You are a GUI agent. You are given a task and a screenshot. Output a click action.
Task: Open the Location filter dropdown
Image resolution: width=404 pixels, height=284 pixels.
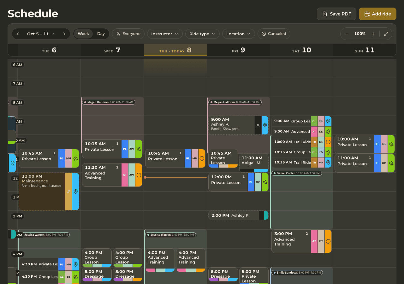239,34
